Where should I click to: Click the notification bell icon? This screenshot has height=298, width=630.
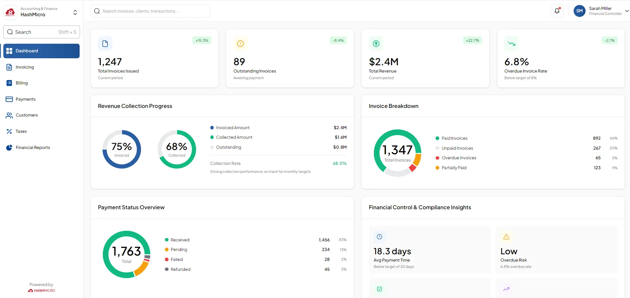557,11
